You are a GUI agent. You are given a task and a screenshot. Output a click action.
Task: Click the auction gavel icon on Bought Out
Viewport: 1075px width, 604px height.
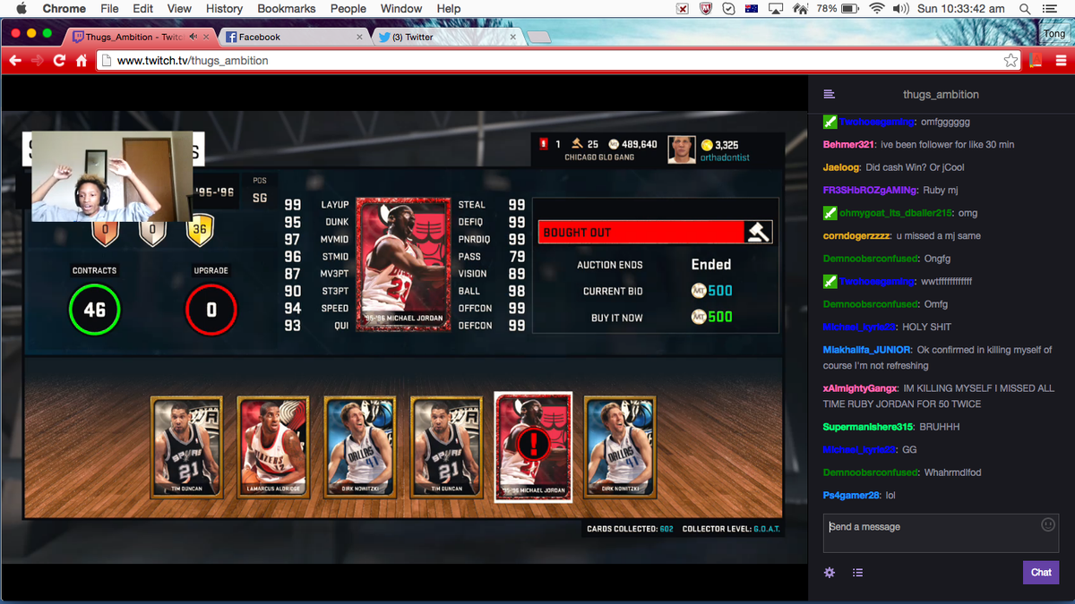point(759,232)
